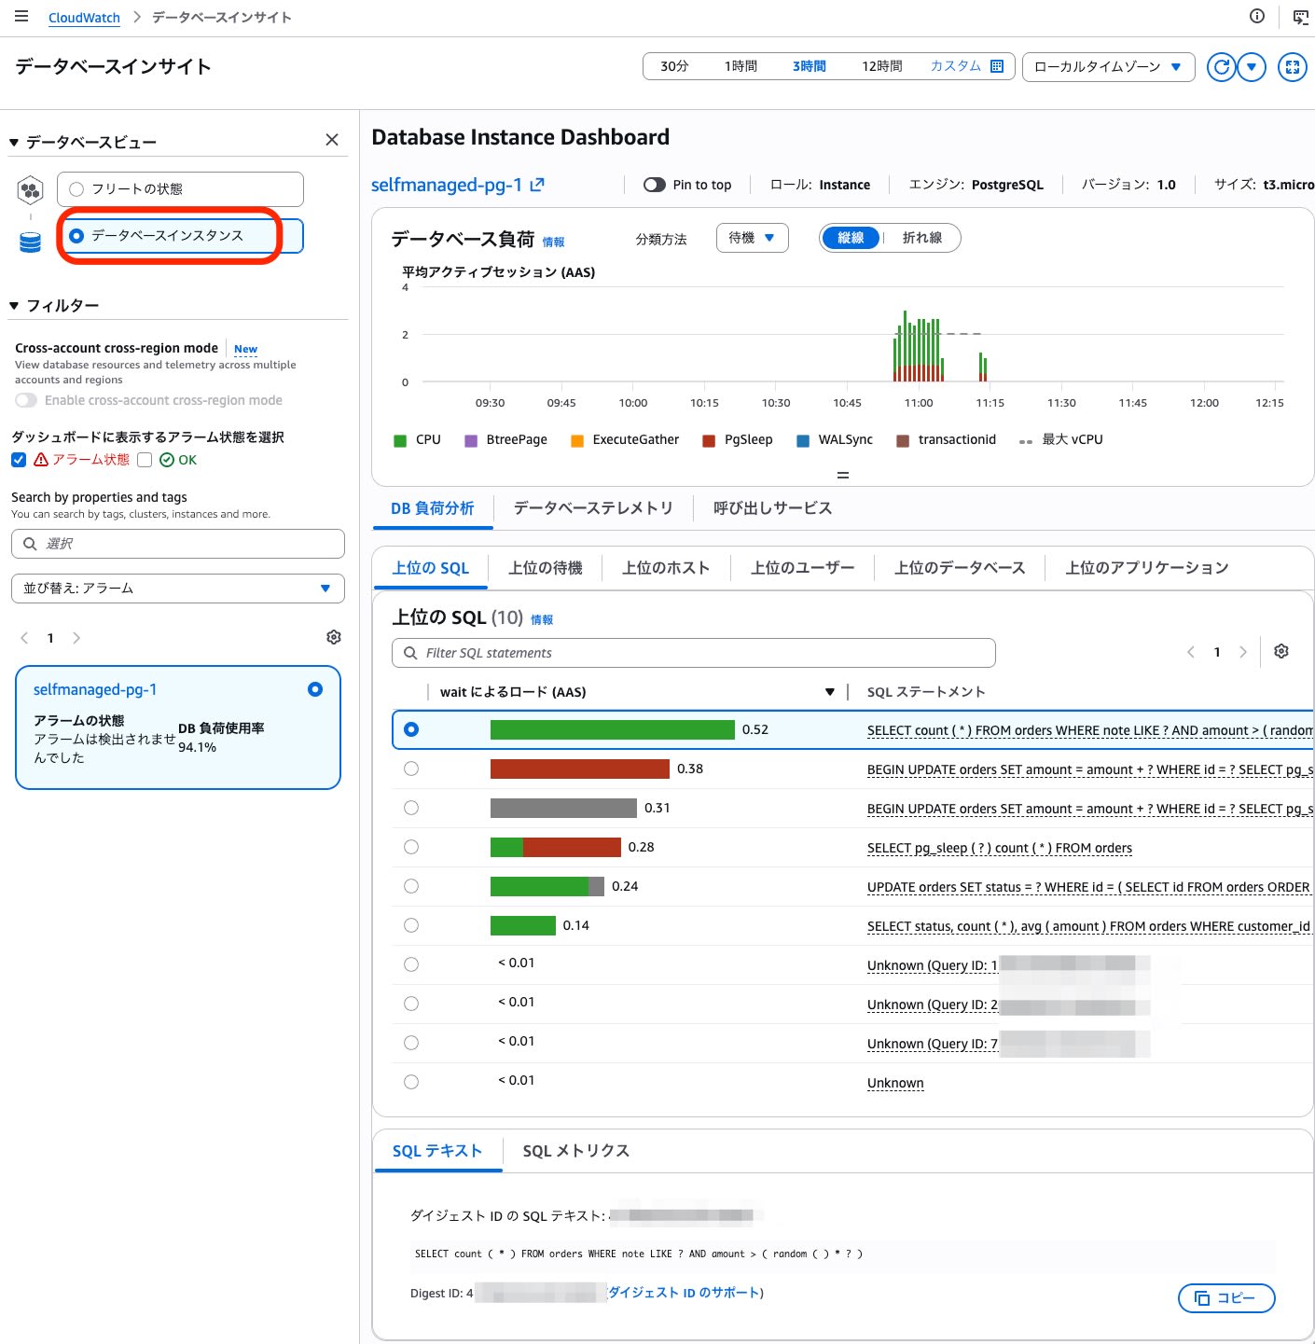Click the WALSync legend color swatch
The width and height of the screenshot is (1315, 1344).
click(x=803, y=440)
